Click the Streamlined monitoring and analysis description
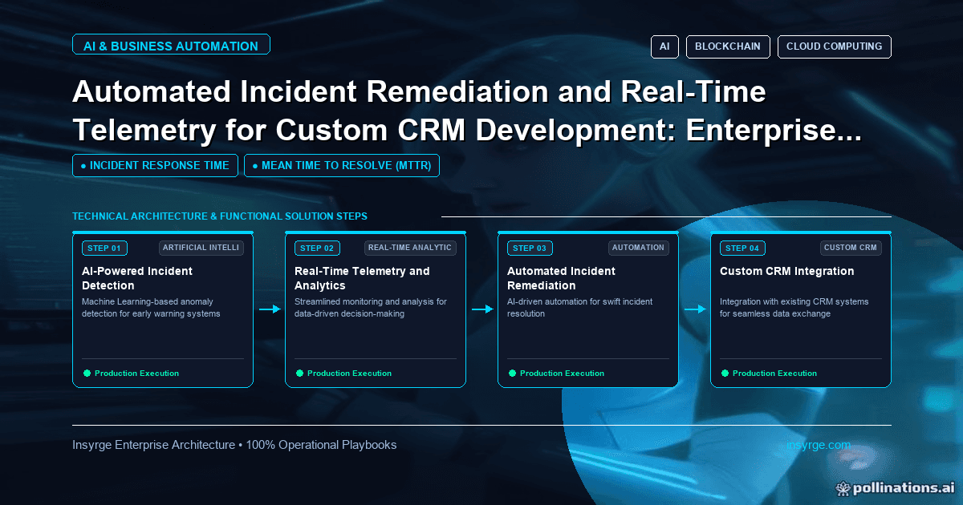This screenshot has width=963, height=505. point(371,308)
